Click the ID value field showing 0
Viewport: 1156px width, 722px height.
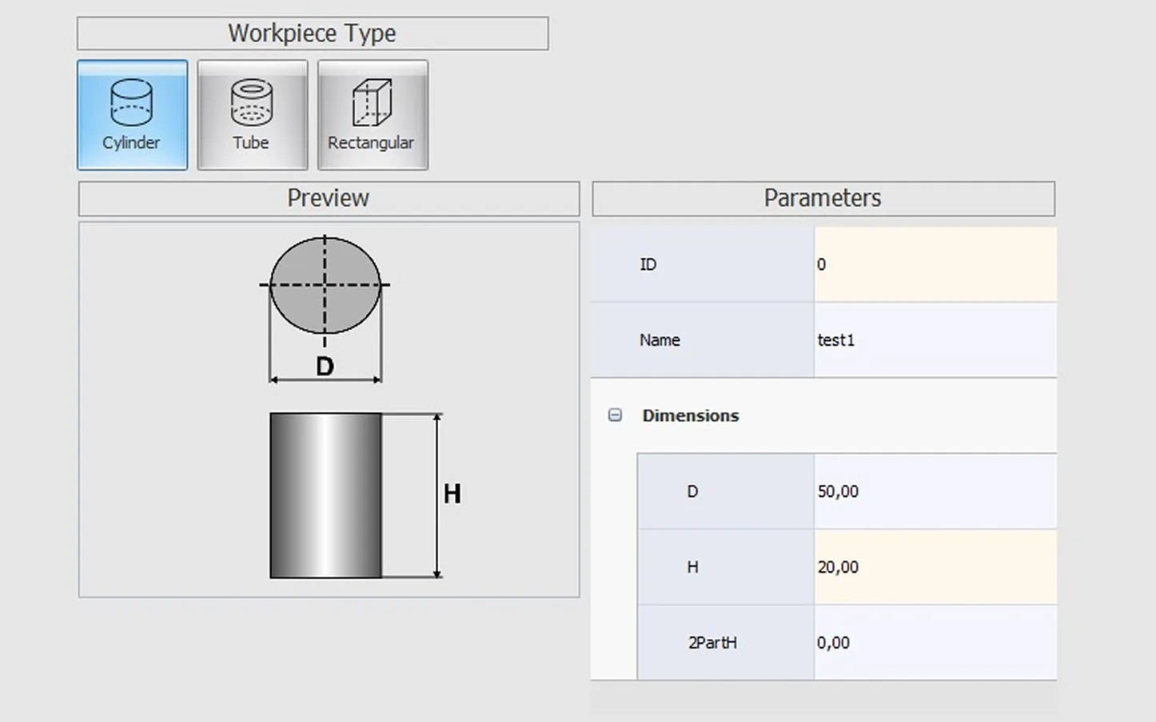[934, 264]
